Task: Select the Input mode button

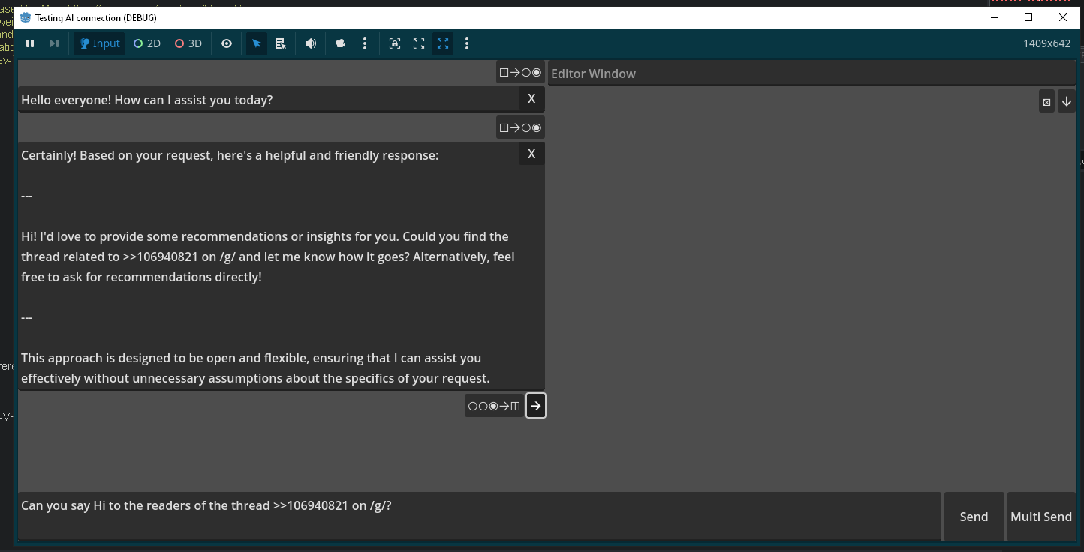Action: (99, 43)
